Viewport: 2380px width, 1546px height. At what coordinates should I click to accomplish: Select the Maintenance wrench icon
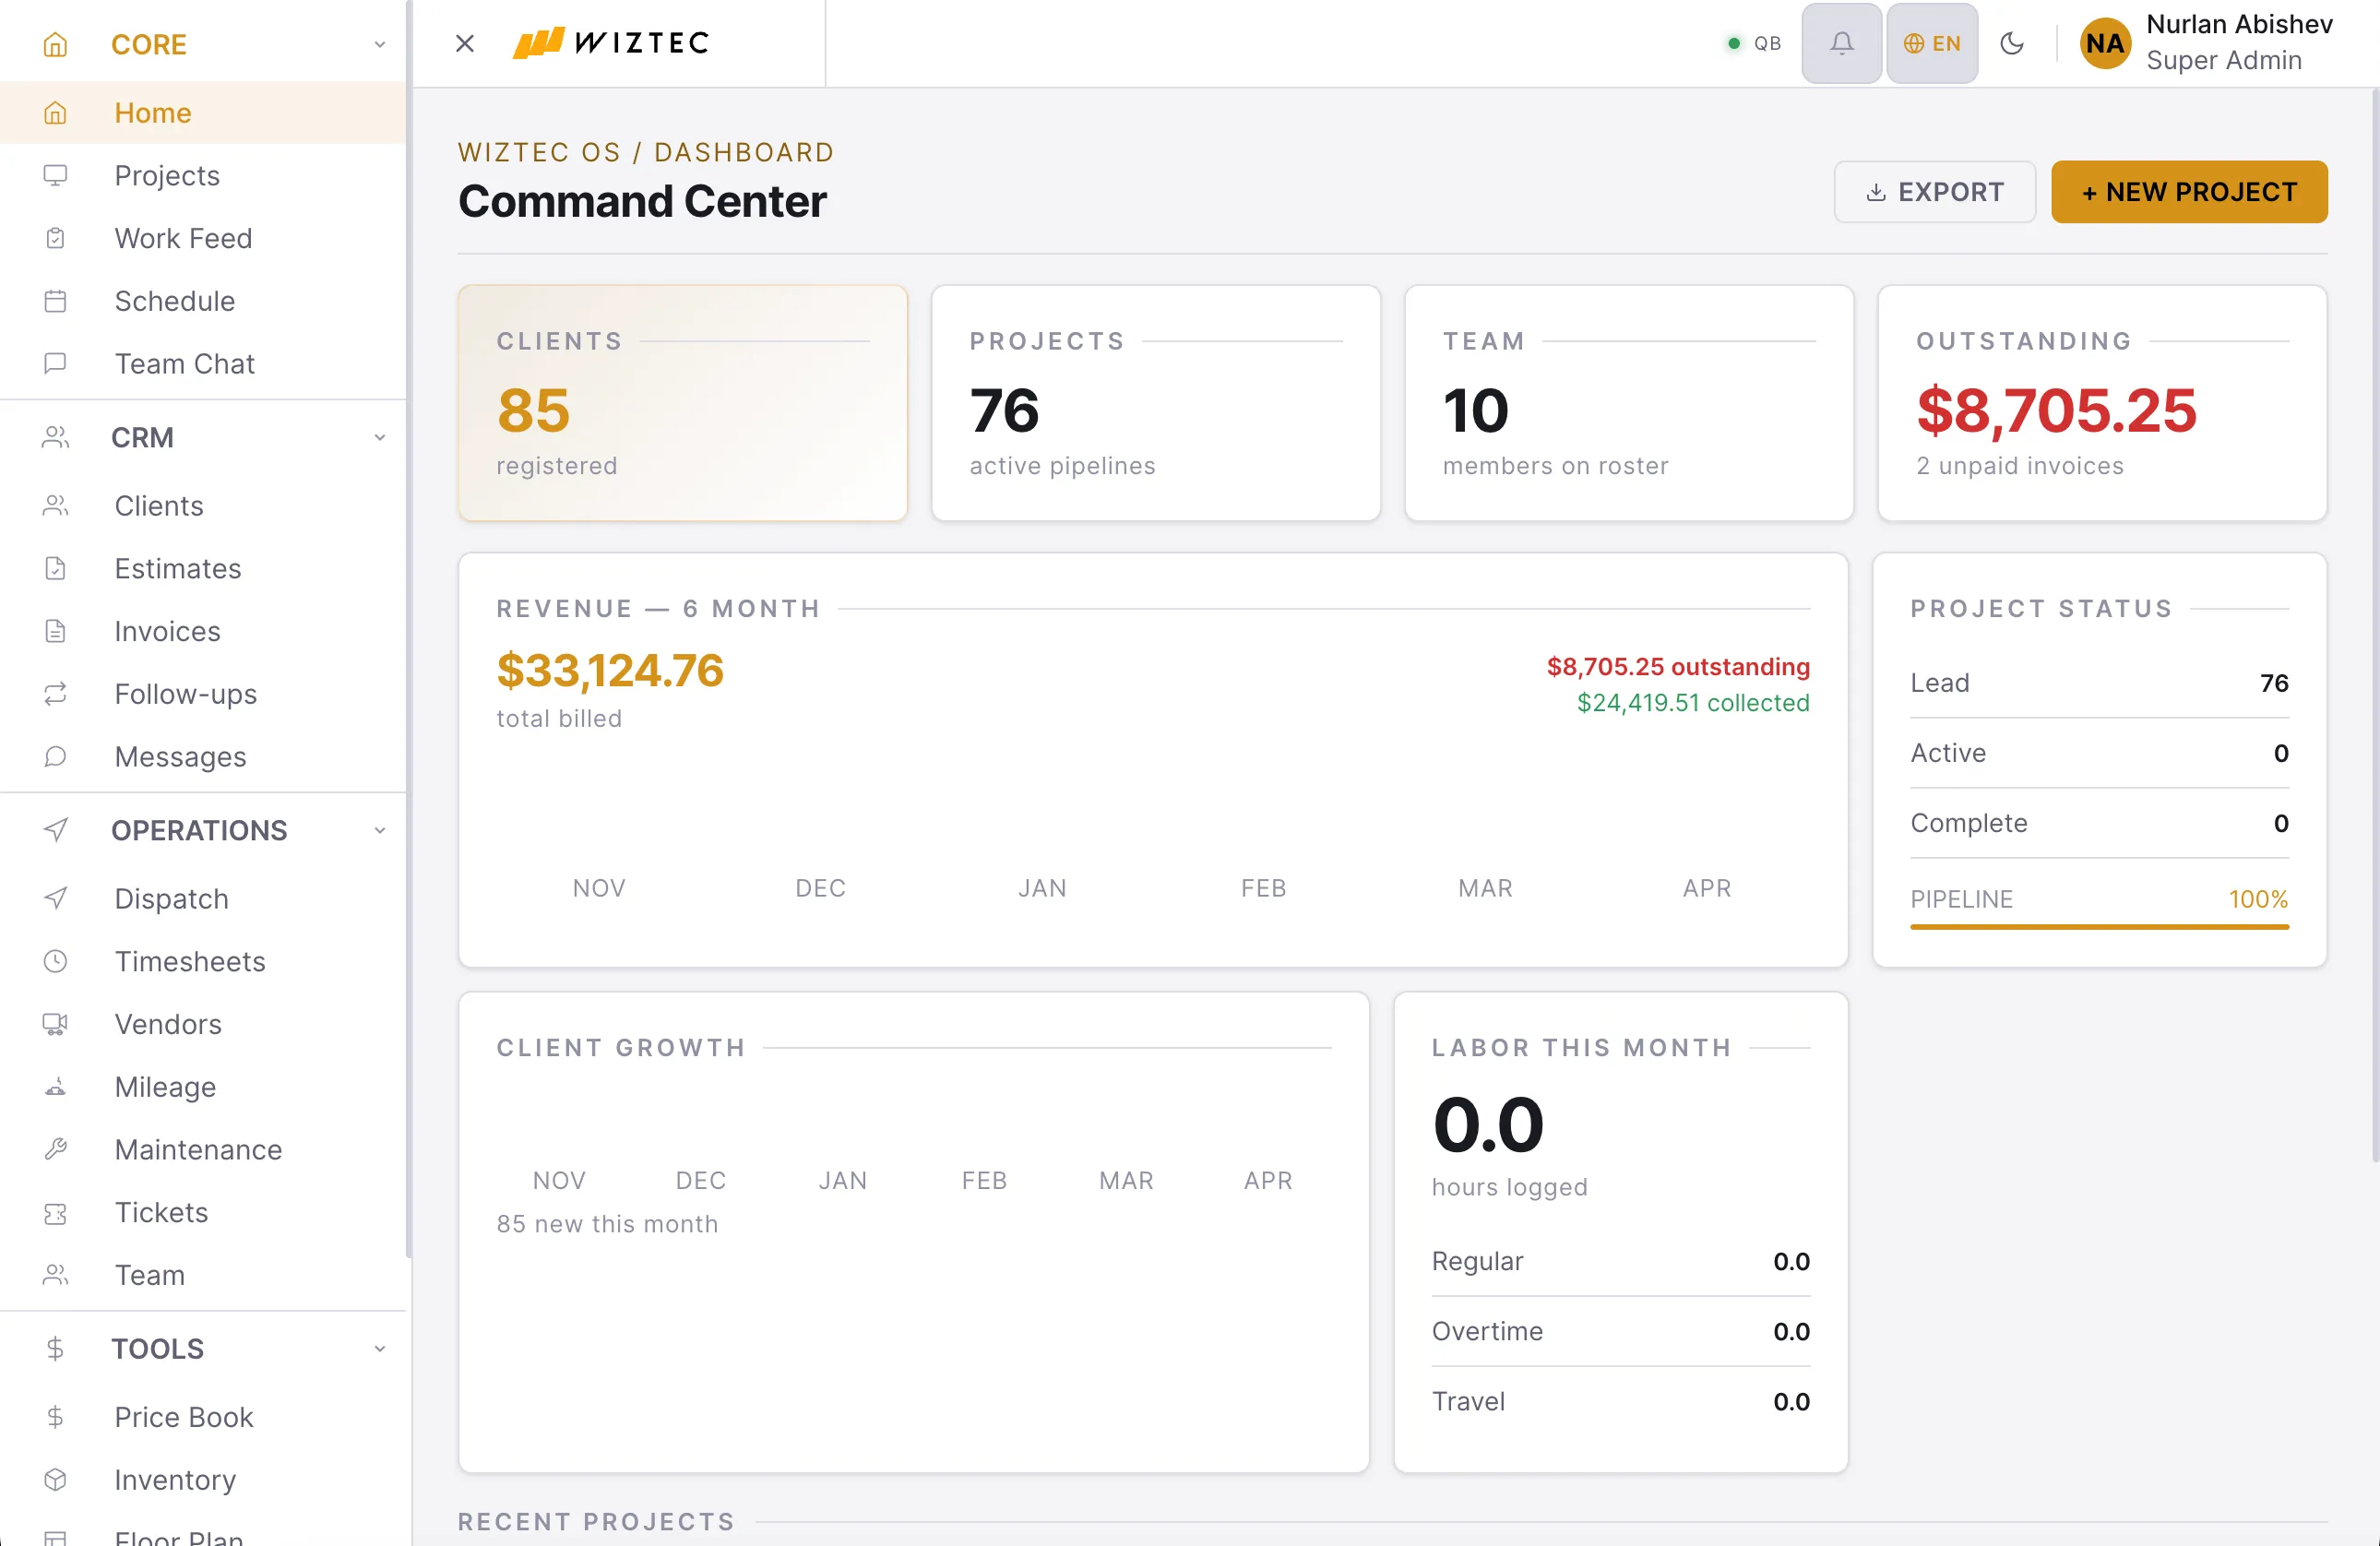point(55,1149)
